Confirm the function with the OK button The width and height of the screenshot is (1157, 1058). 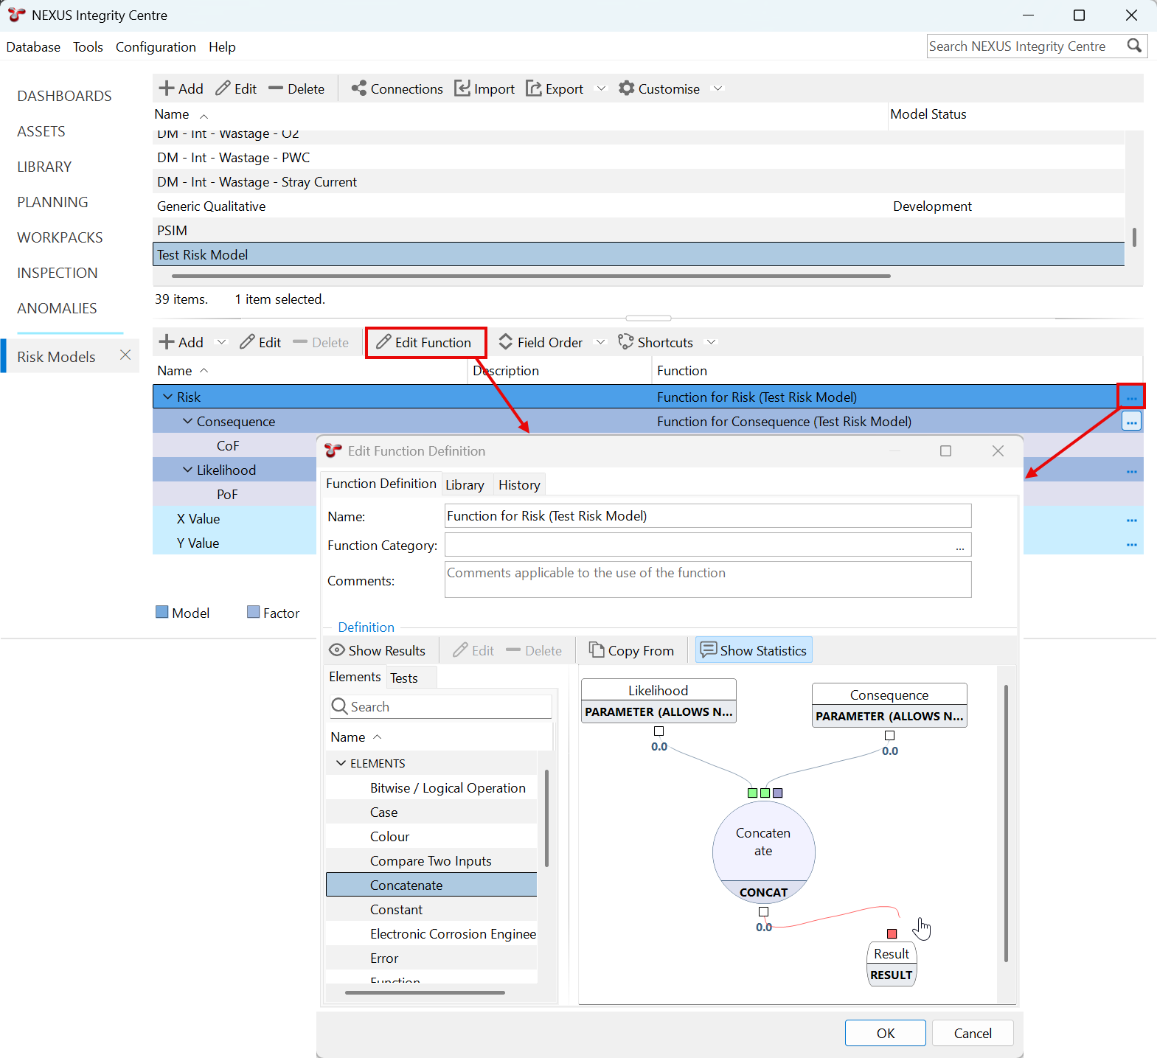(x=886, y=1033)
